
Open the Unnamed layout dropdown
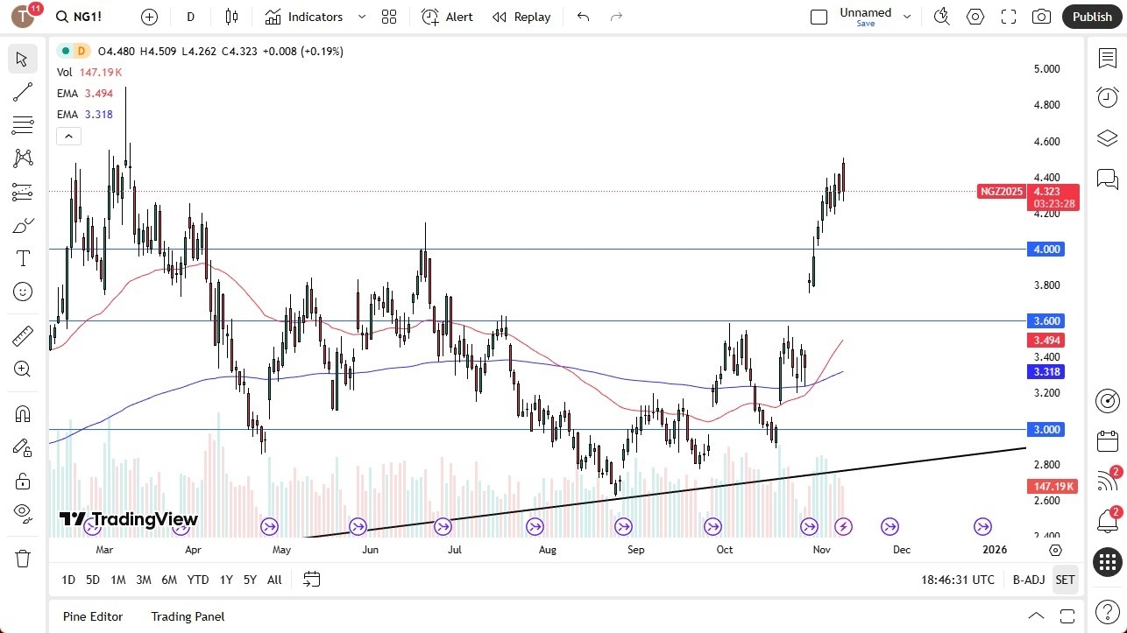[907, 16]
